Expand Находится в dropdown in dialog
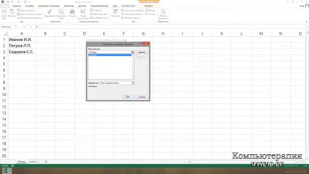Image resolution: width=309 pixels, height=174 pixels. coord(133,83)
